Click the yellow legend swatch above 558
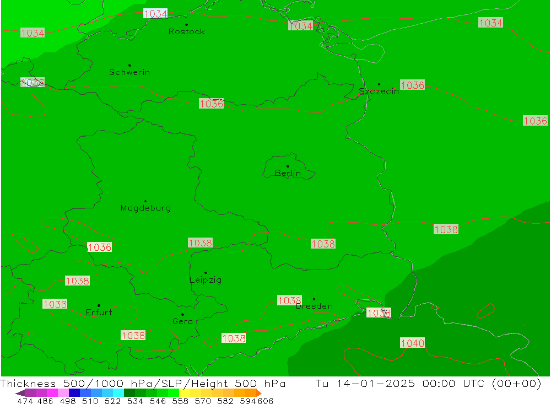 tap(185, 393)
